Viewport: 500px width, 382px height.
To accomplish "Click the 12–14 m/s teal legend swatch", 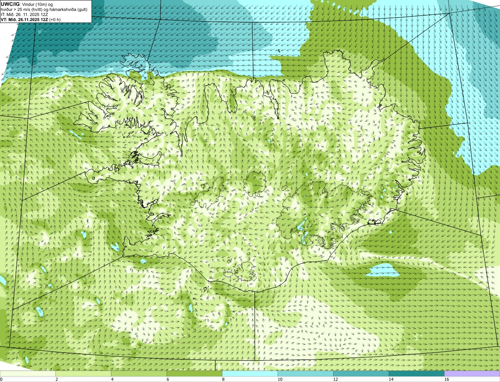I will pos(361,374).
